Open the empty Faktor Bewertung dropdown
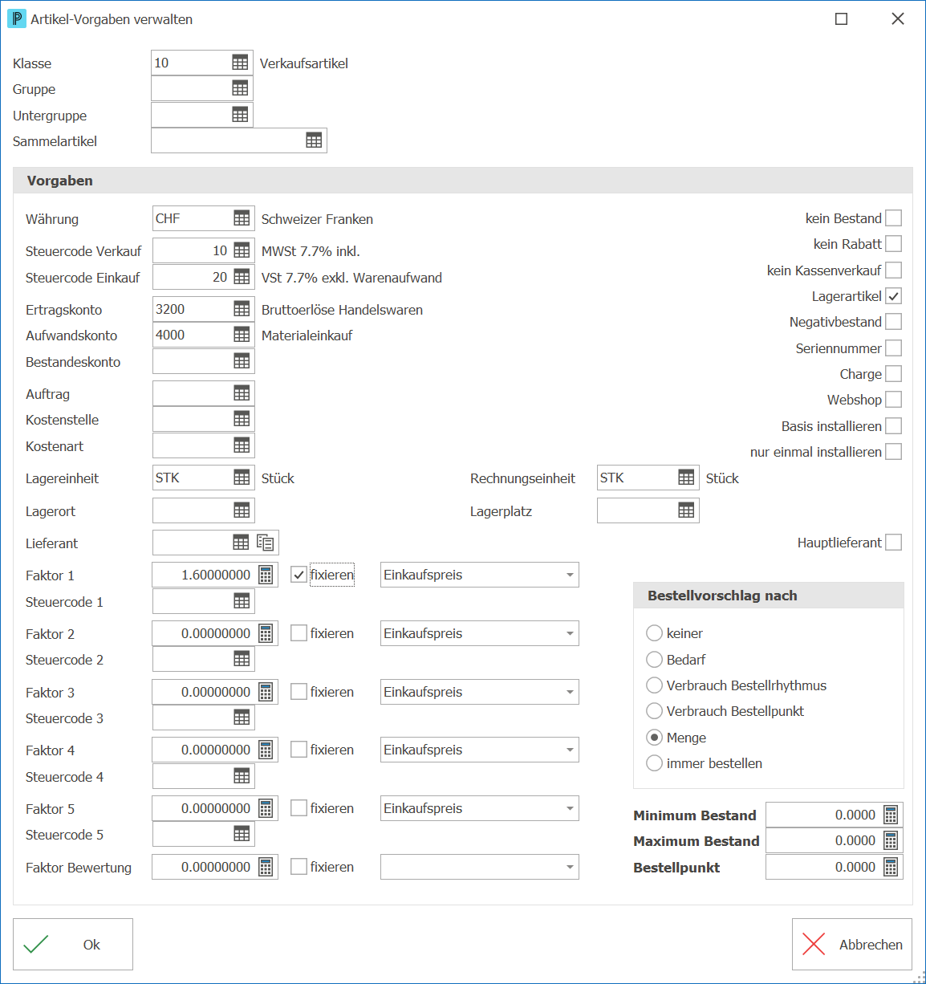The image size is (926, 984). 570,867
